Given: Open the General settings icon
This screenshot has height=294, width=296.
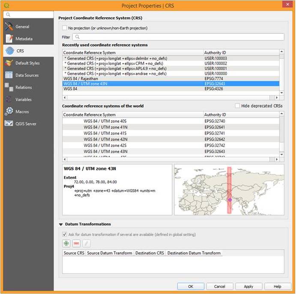Looking at the screenshot, I should [9, 27].
